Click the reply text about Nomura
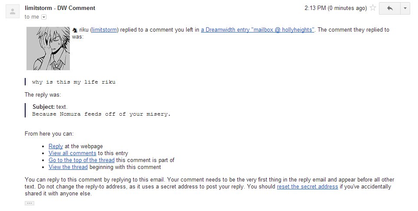The width and height of the screenshot is (418, 211). pyautogui.click(x=101, y=114)
